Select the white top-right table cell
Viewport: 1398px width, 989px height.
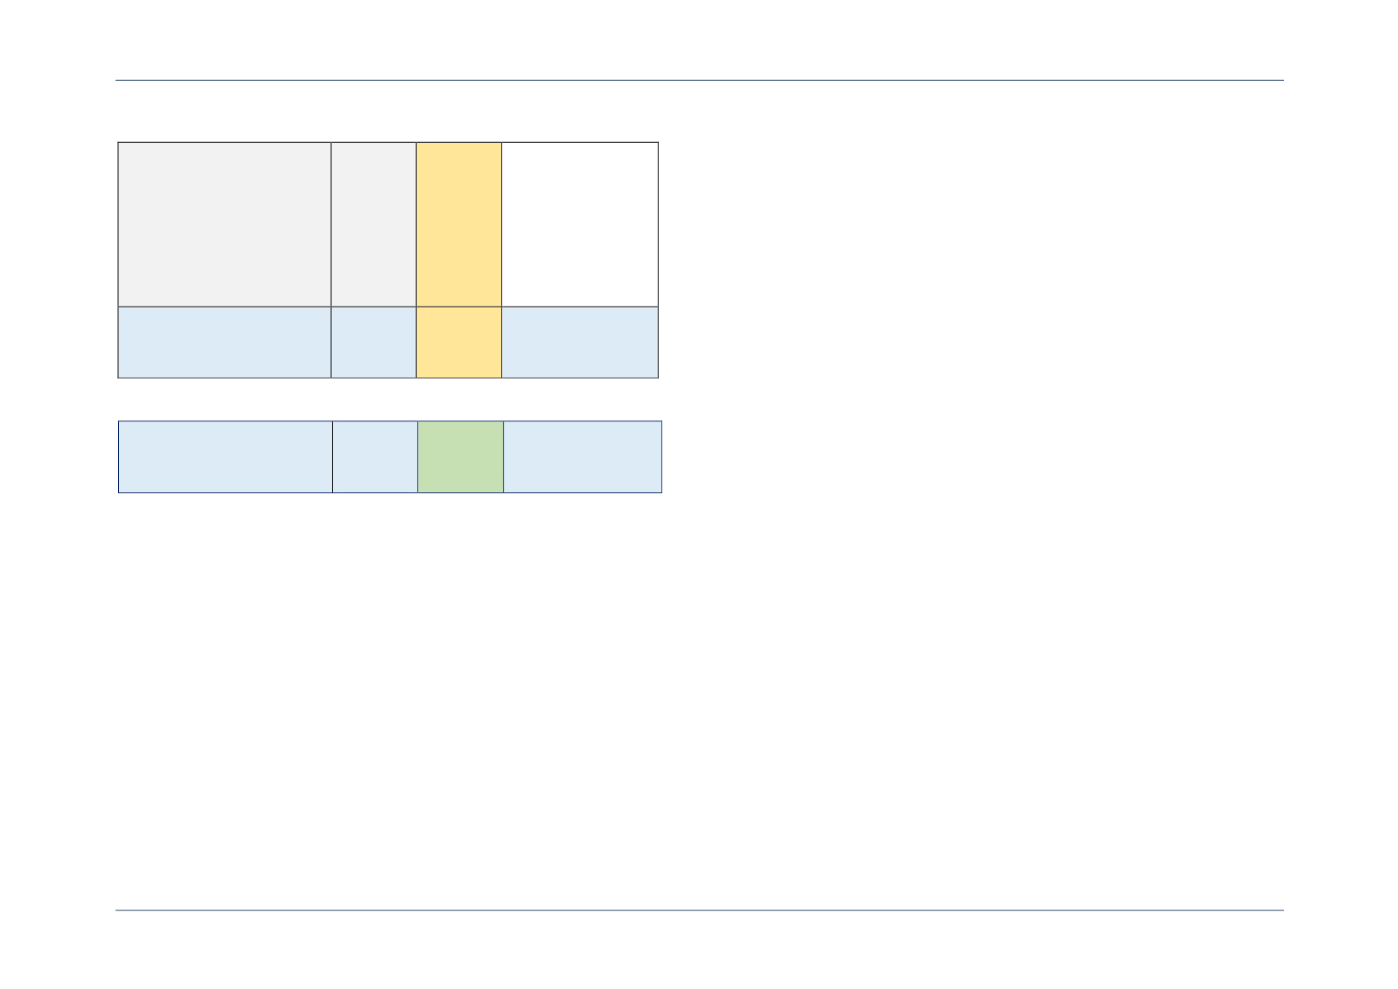(x=580, y=224)
